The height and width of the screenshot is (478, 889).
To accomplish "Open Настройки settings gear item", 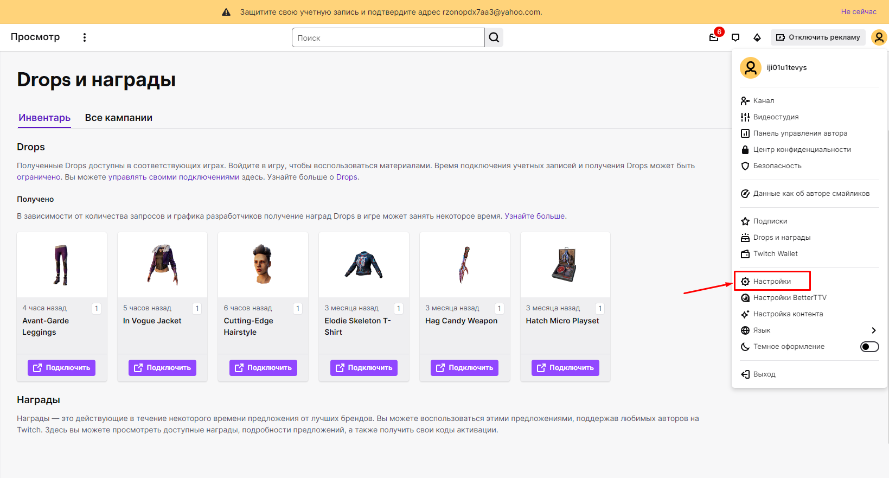I will coord(771,281).
